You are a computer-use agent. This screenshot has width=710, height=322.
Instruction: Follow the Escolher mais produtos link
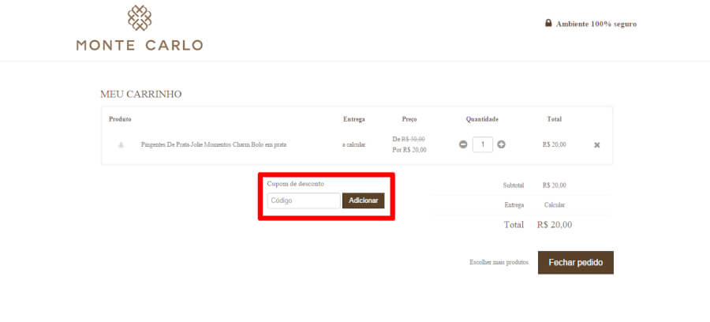pyautogui.click(x=499, y=262)
